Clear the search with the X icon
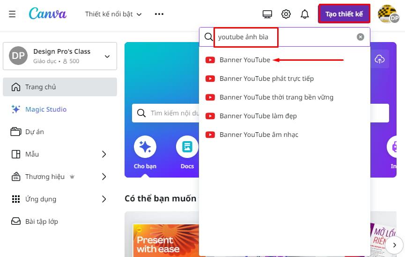 tap(361, 37)
